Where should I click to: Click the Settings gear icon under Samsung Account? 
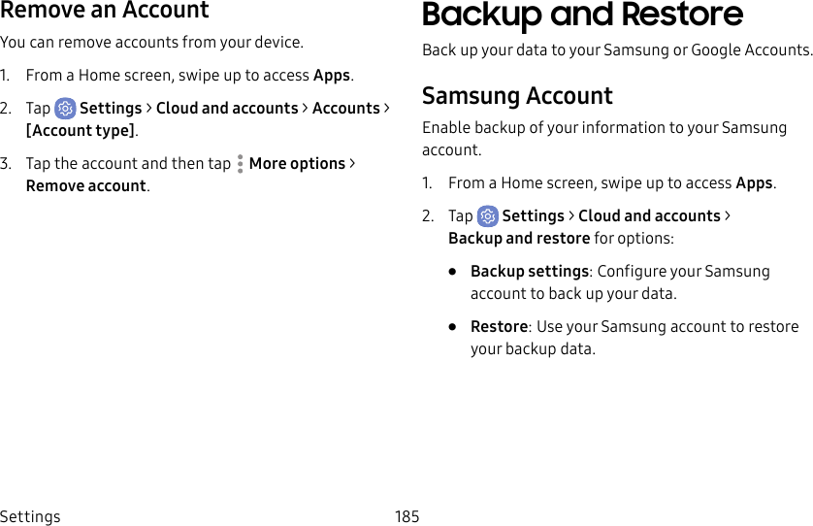488,216
